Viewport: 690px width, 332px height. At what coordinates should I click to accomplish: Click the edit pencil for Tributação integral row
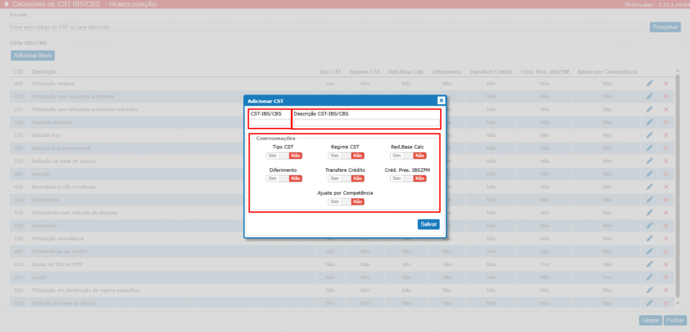pos(650,83)
